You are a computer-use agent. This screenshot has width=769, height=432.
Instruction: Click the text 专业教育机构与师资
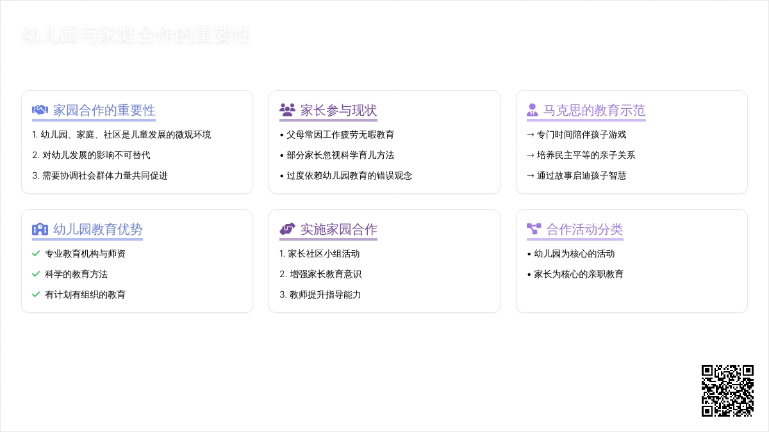pyautogui.click(x=85, y=253)
